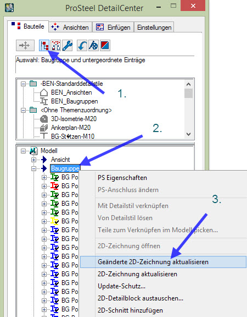Choose 2D-Zeichnung aktualisieren menu entry
This screenshot has width=247, height=317.
[138, 274]
